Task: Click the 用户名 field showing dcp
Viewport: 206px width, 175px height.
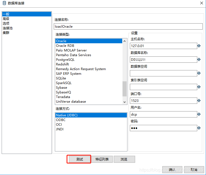Action: pos(163,114)
